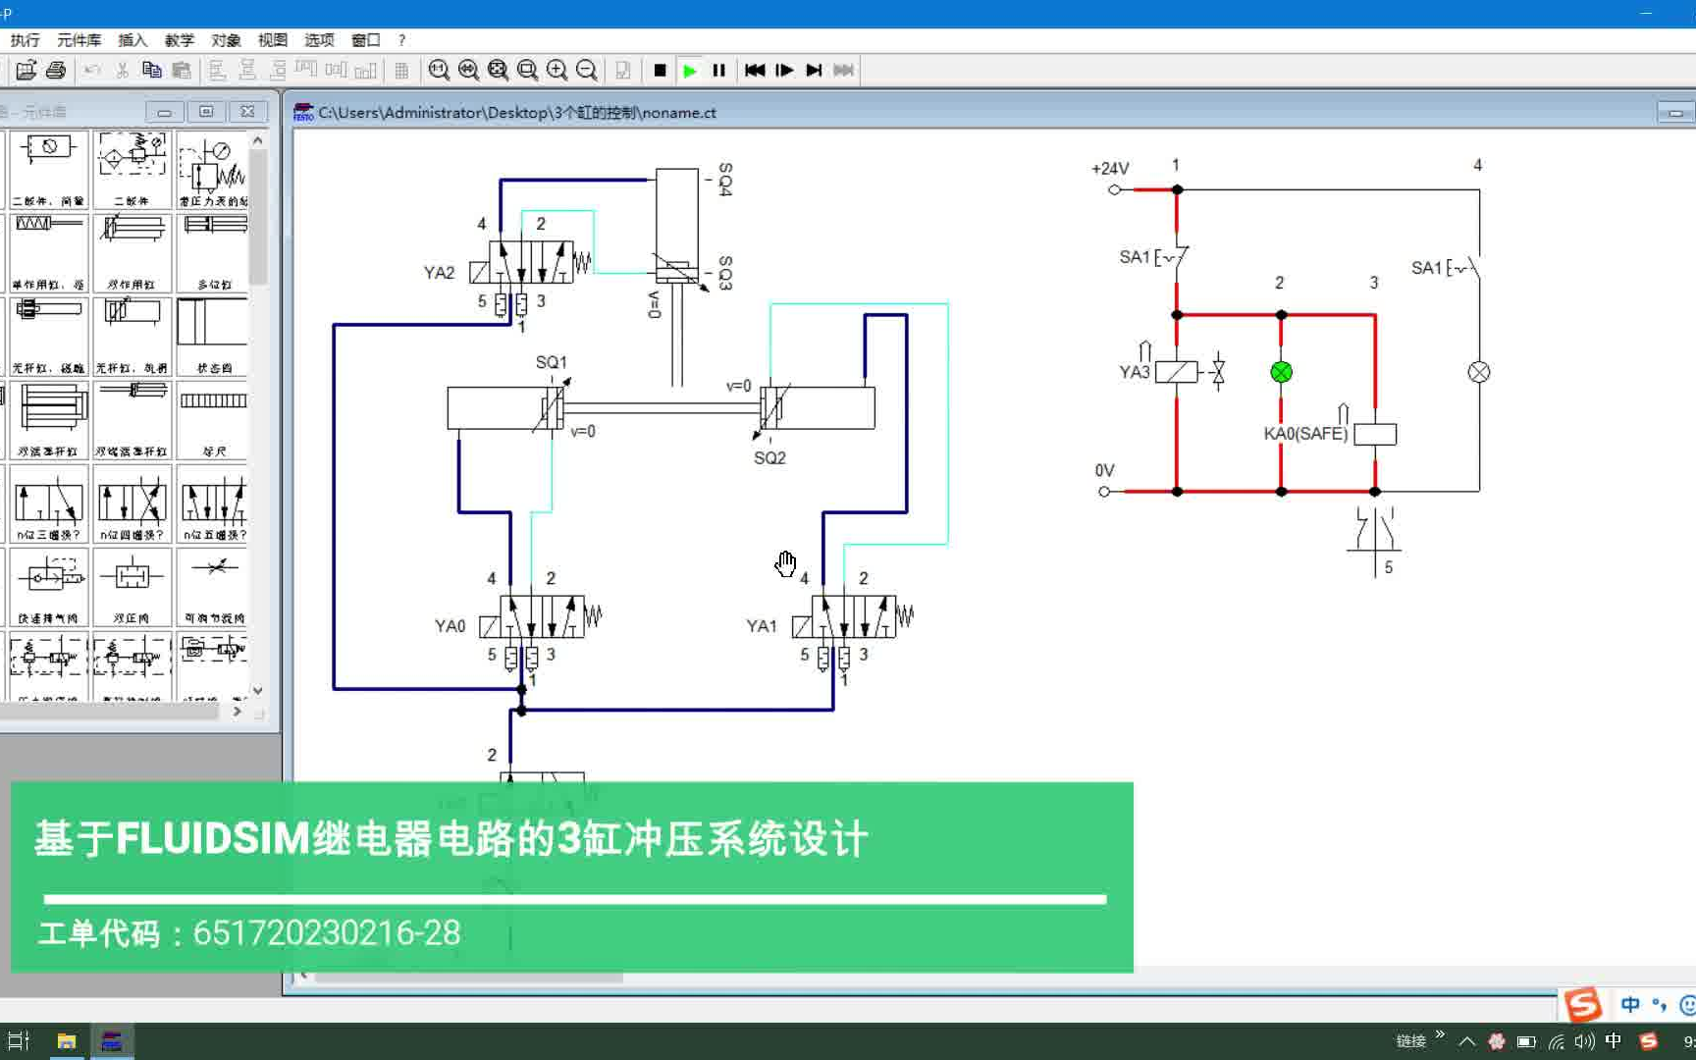Expand more components with the panel scroll arrow
Image resolution: width=1696 pixels, height=1060 pixels.
(257, 691)
